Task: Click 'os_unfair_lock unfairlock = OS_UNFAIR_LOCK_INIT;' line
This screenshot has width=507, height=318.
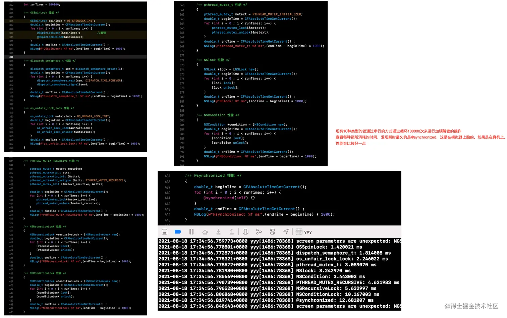Action: 70,116
